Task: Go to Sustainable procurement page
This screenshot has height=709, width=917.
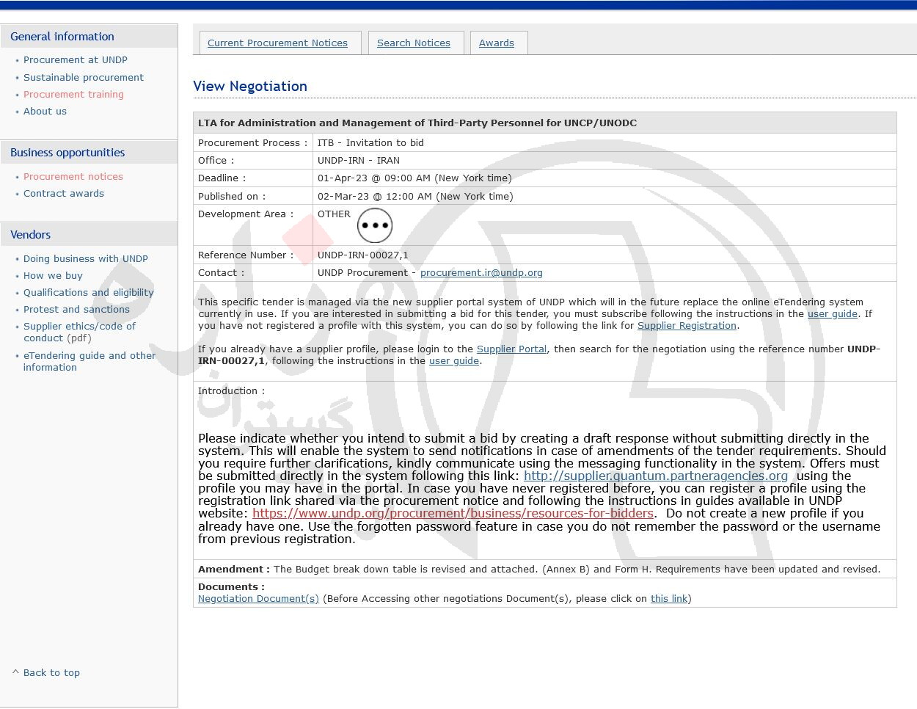Action: 84,77
